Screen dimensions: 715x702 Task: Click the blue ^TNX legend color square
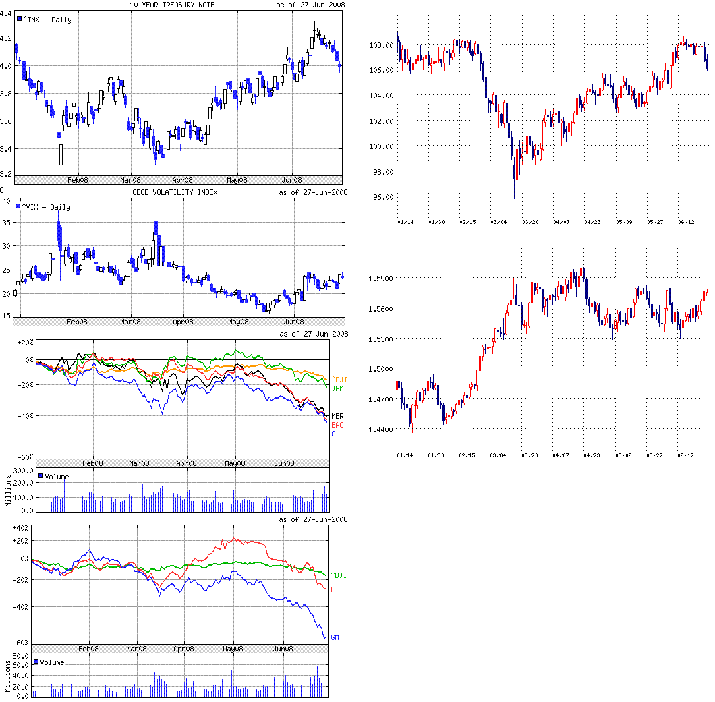click(x=20, y=20)
